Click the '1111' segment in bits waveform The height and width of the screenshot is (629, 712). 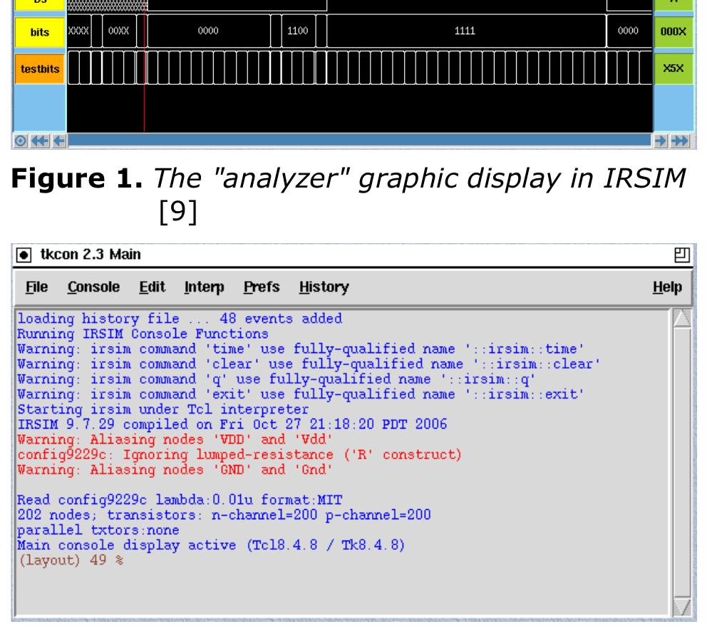pyautogui.click(x=466, y=31)
